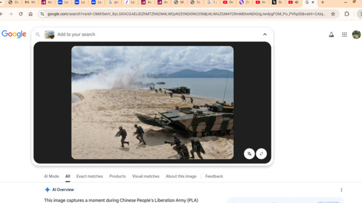Open the Google apps grid

point(344,34)
